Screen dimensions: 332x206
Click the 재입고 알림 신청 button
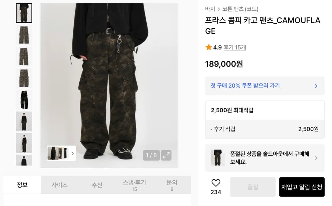click(x=302, y=187)
